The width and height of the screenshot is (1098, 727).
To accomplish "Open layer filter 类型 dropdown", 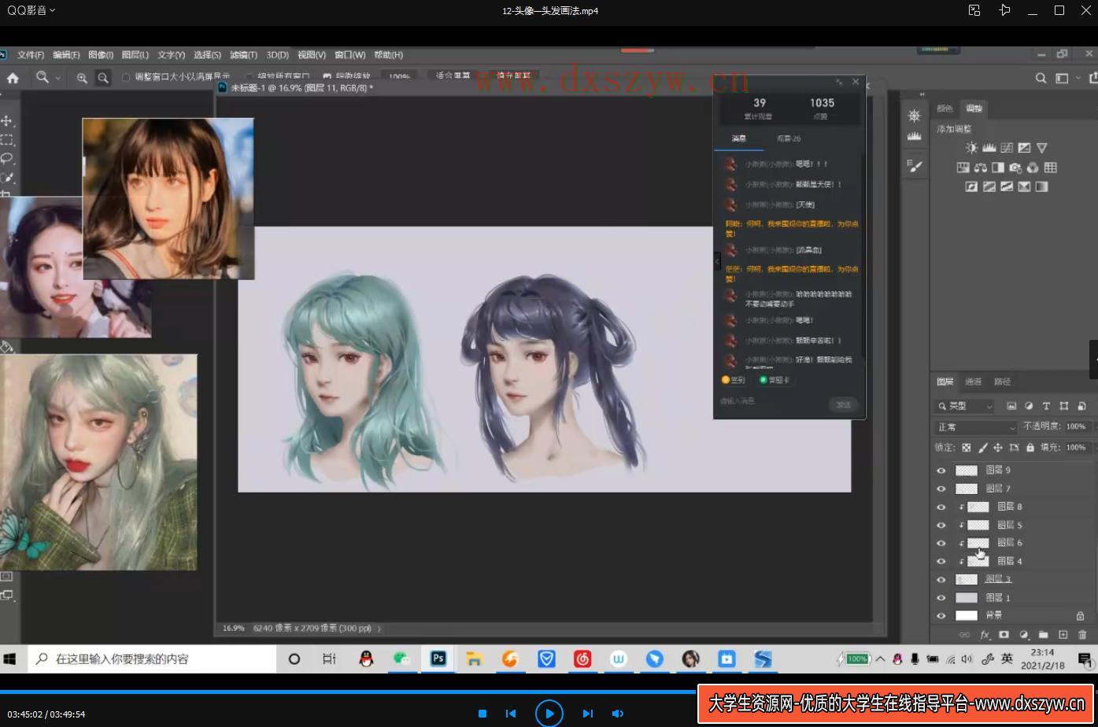I will (x=966, y=406).
